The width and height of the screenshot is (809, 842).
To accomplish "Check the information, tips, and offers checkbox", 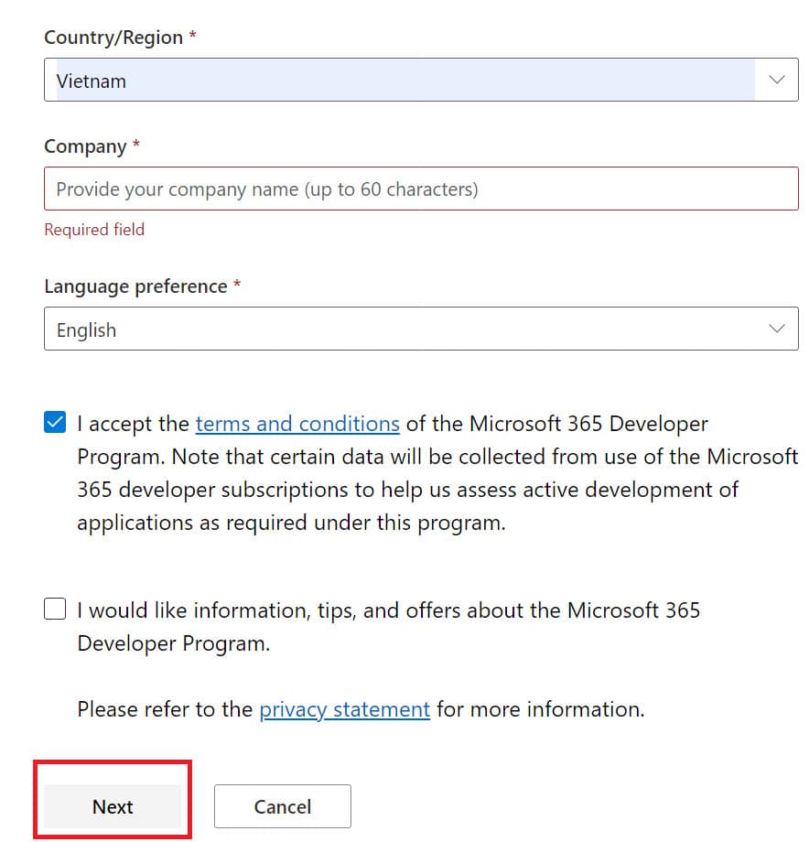I will click(x=55, y=609).
